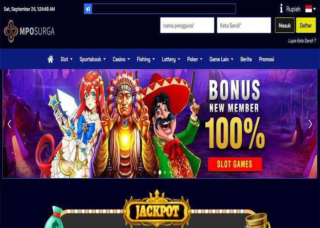Expand the Sportsbook dropdown menu

pyautogui.click(x=92, y=59)
